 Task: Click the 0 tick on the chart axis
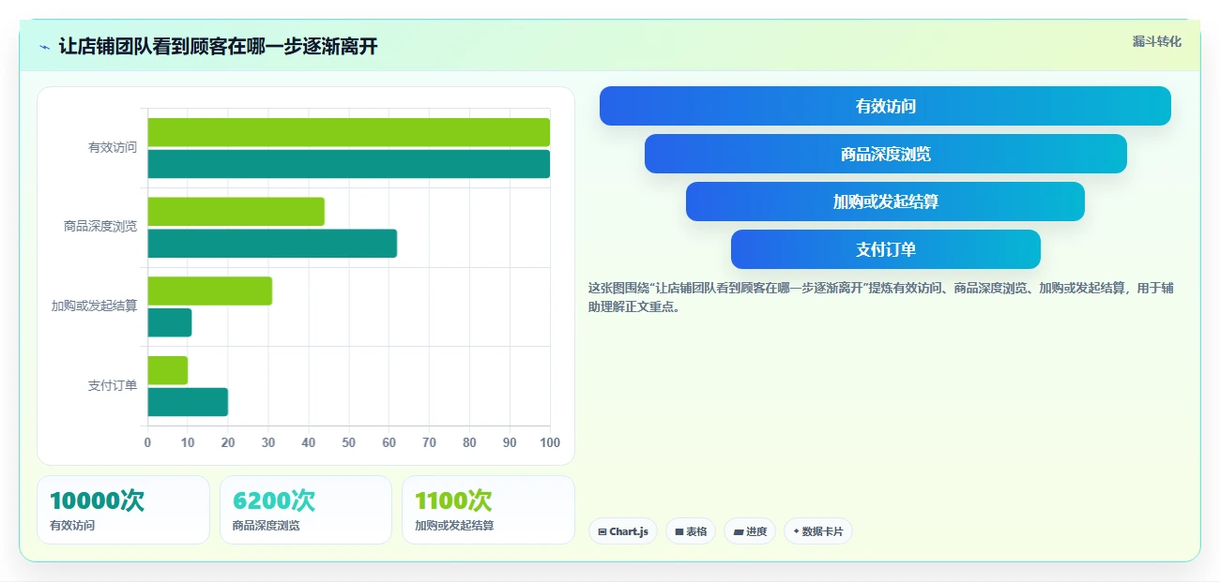(x=147, y=442)
